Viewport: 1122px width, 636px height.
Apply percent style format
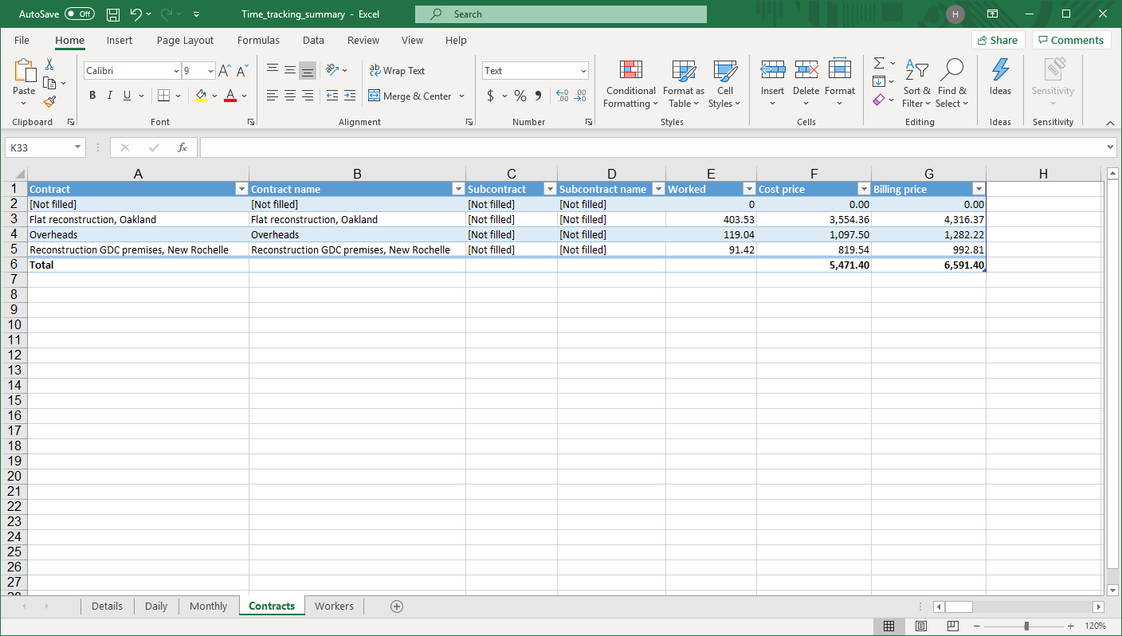520,96
